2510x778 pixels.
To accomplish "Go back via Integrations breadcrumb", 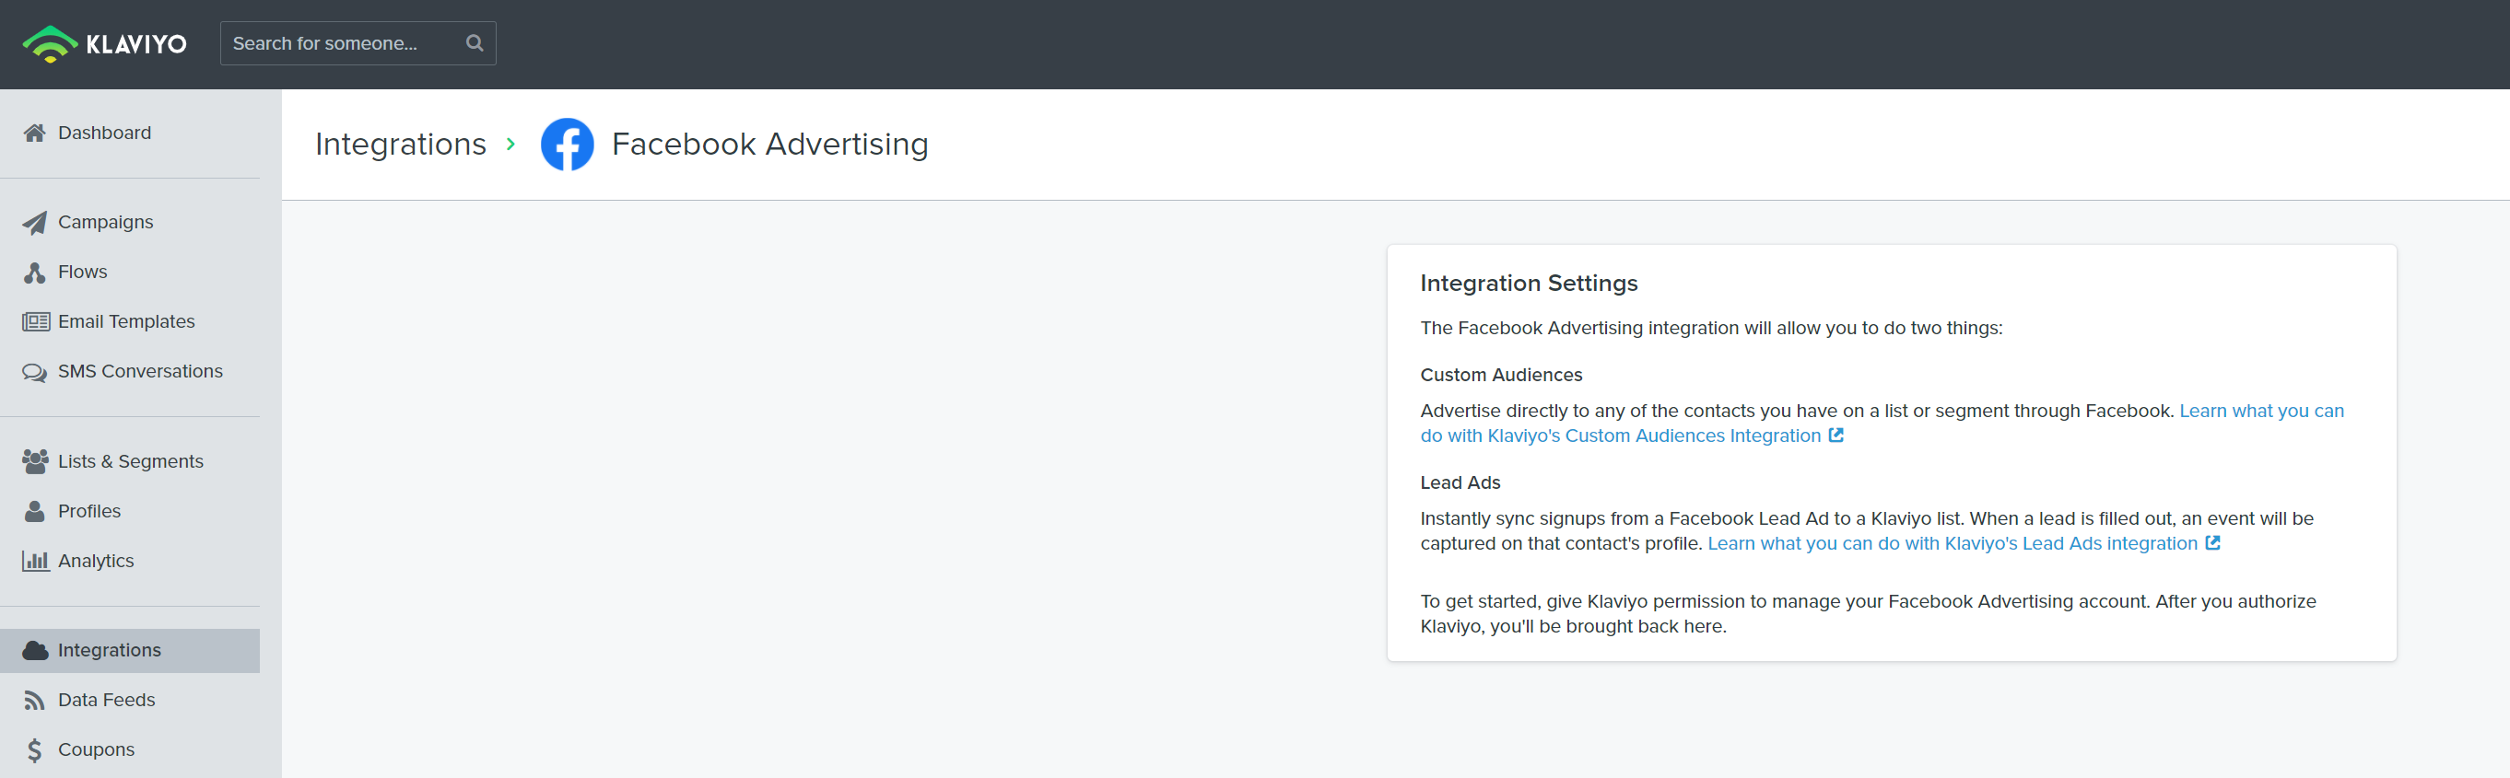I will coord(401,145).
